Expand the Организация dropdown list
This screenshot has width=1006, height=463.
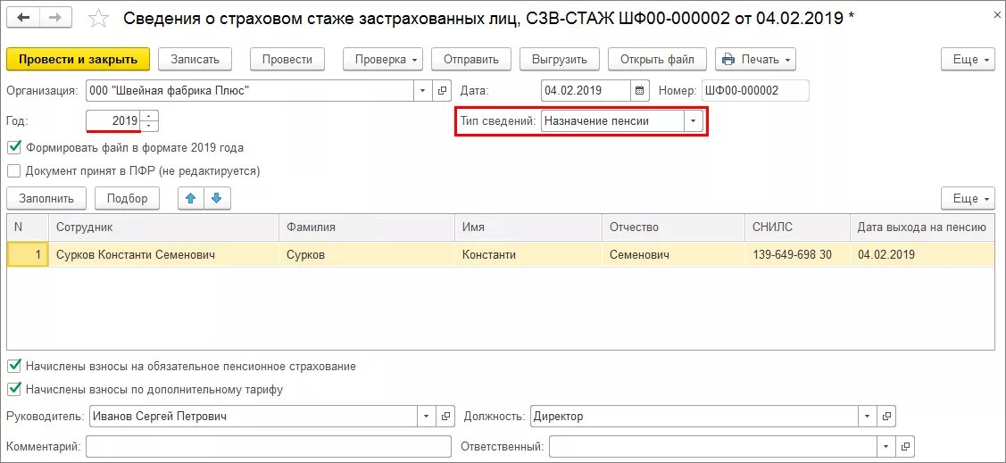pyautogui.click(x=423, y=91)
